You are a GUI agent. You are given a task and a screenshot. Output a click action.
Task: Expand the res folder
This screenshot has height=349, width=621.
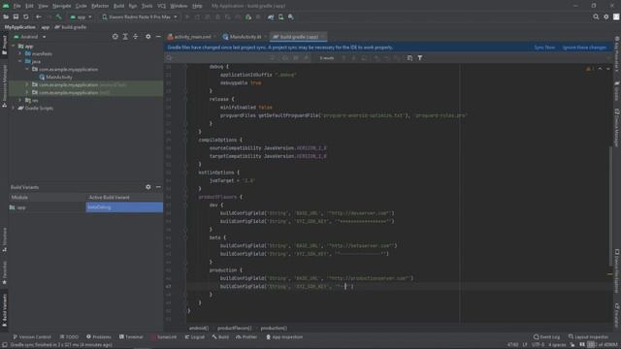pyautogui.click(x=20, y=101)
